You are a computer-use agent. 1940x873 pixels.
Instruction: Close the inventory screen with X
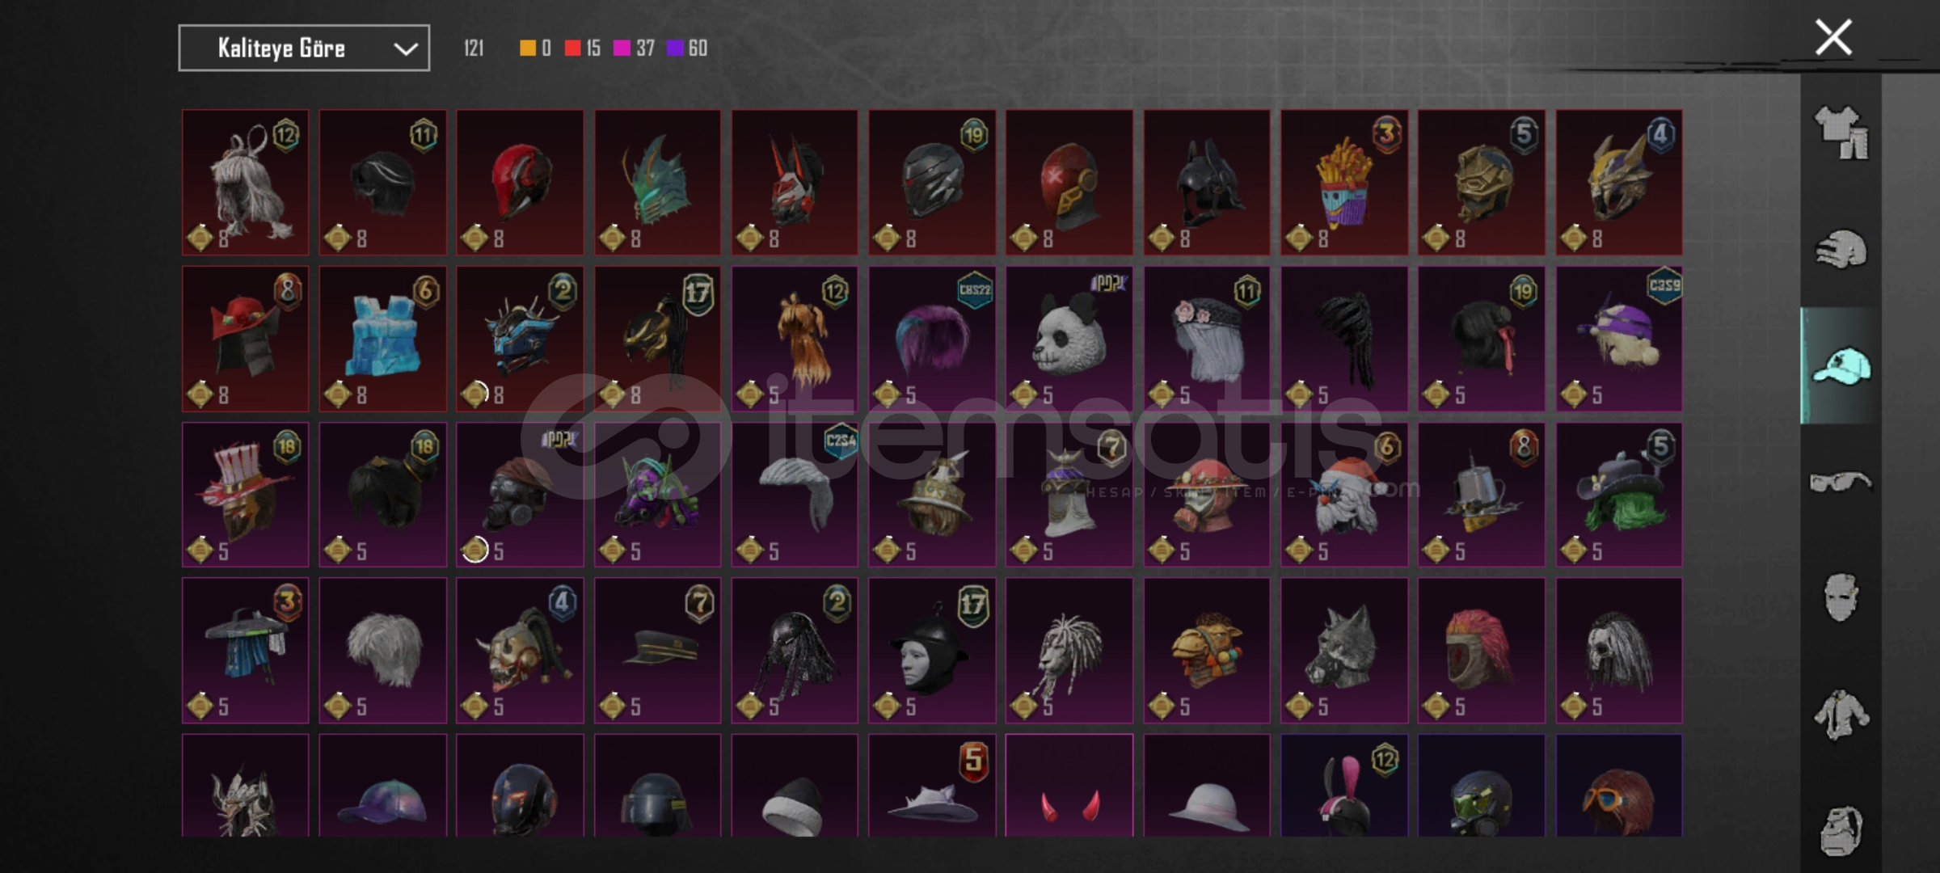coord(1833,38)
